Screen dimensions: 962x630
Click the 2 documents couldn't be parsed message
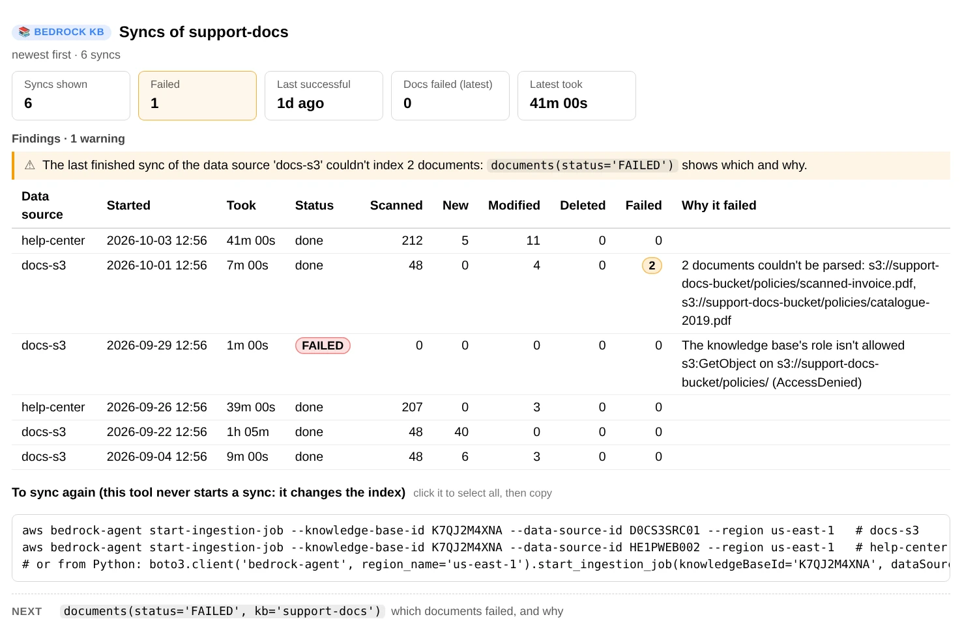point(810,293)
